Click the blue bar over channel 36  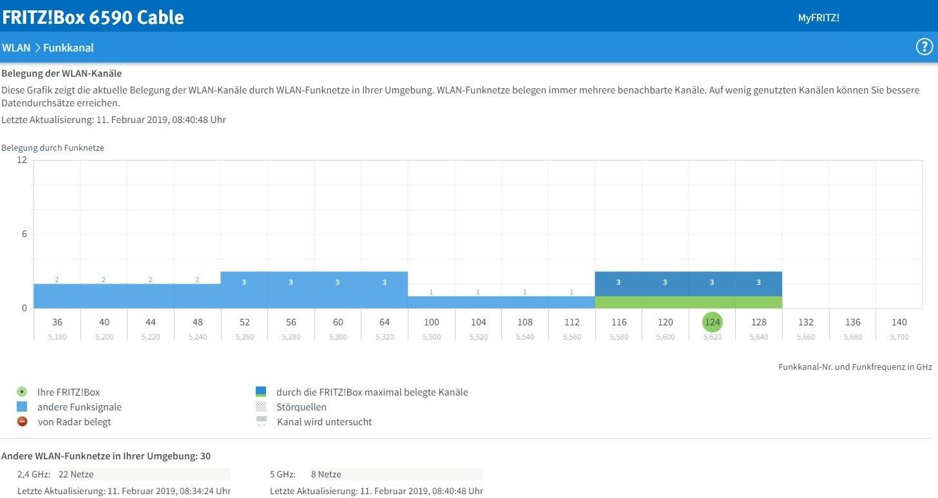[57, 296]
